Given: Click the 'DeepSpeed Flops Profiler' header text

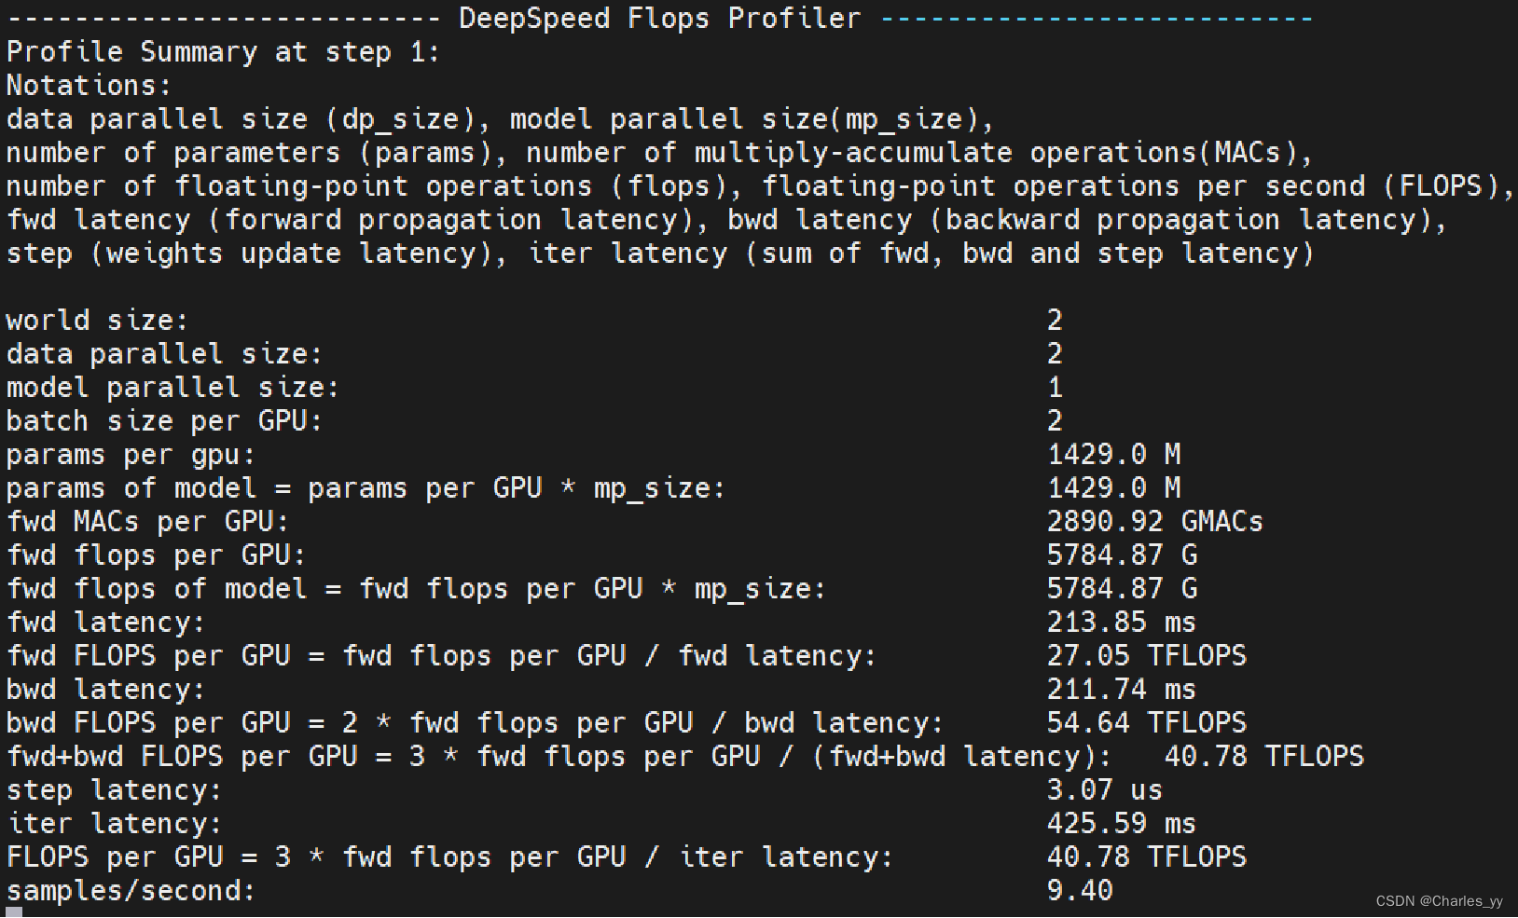Looking at the screenshot, I should point(660,18).
